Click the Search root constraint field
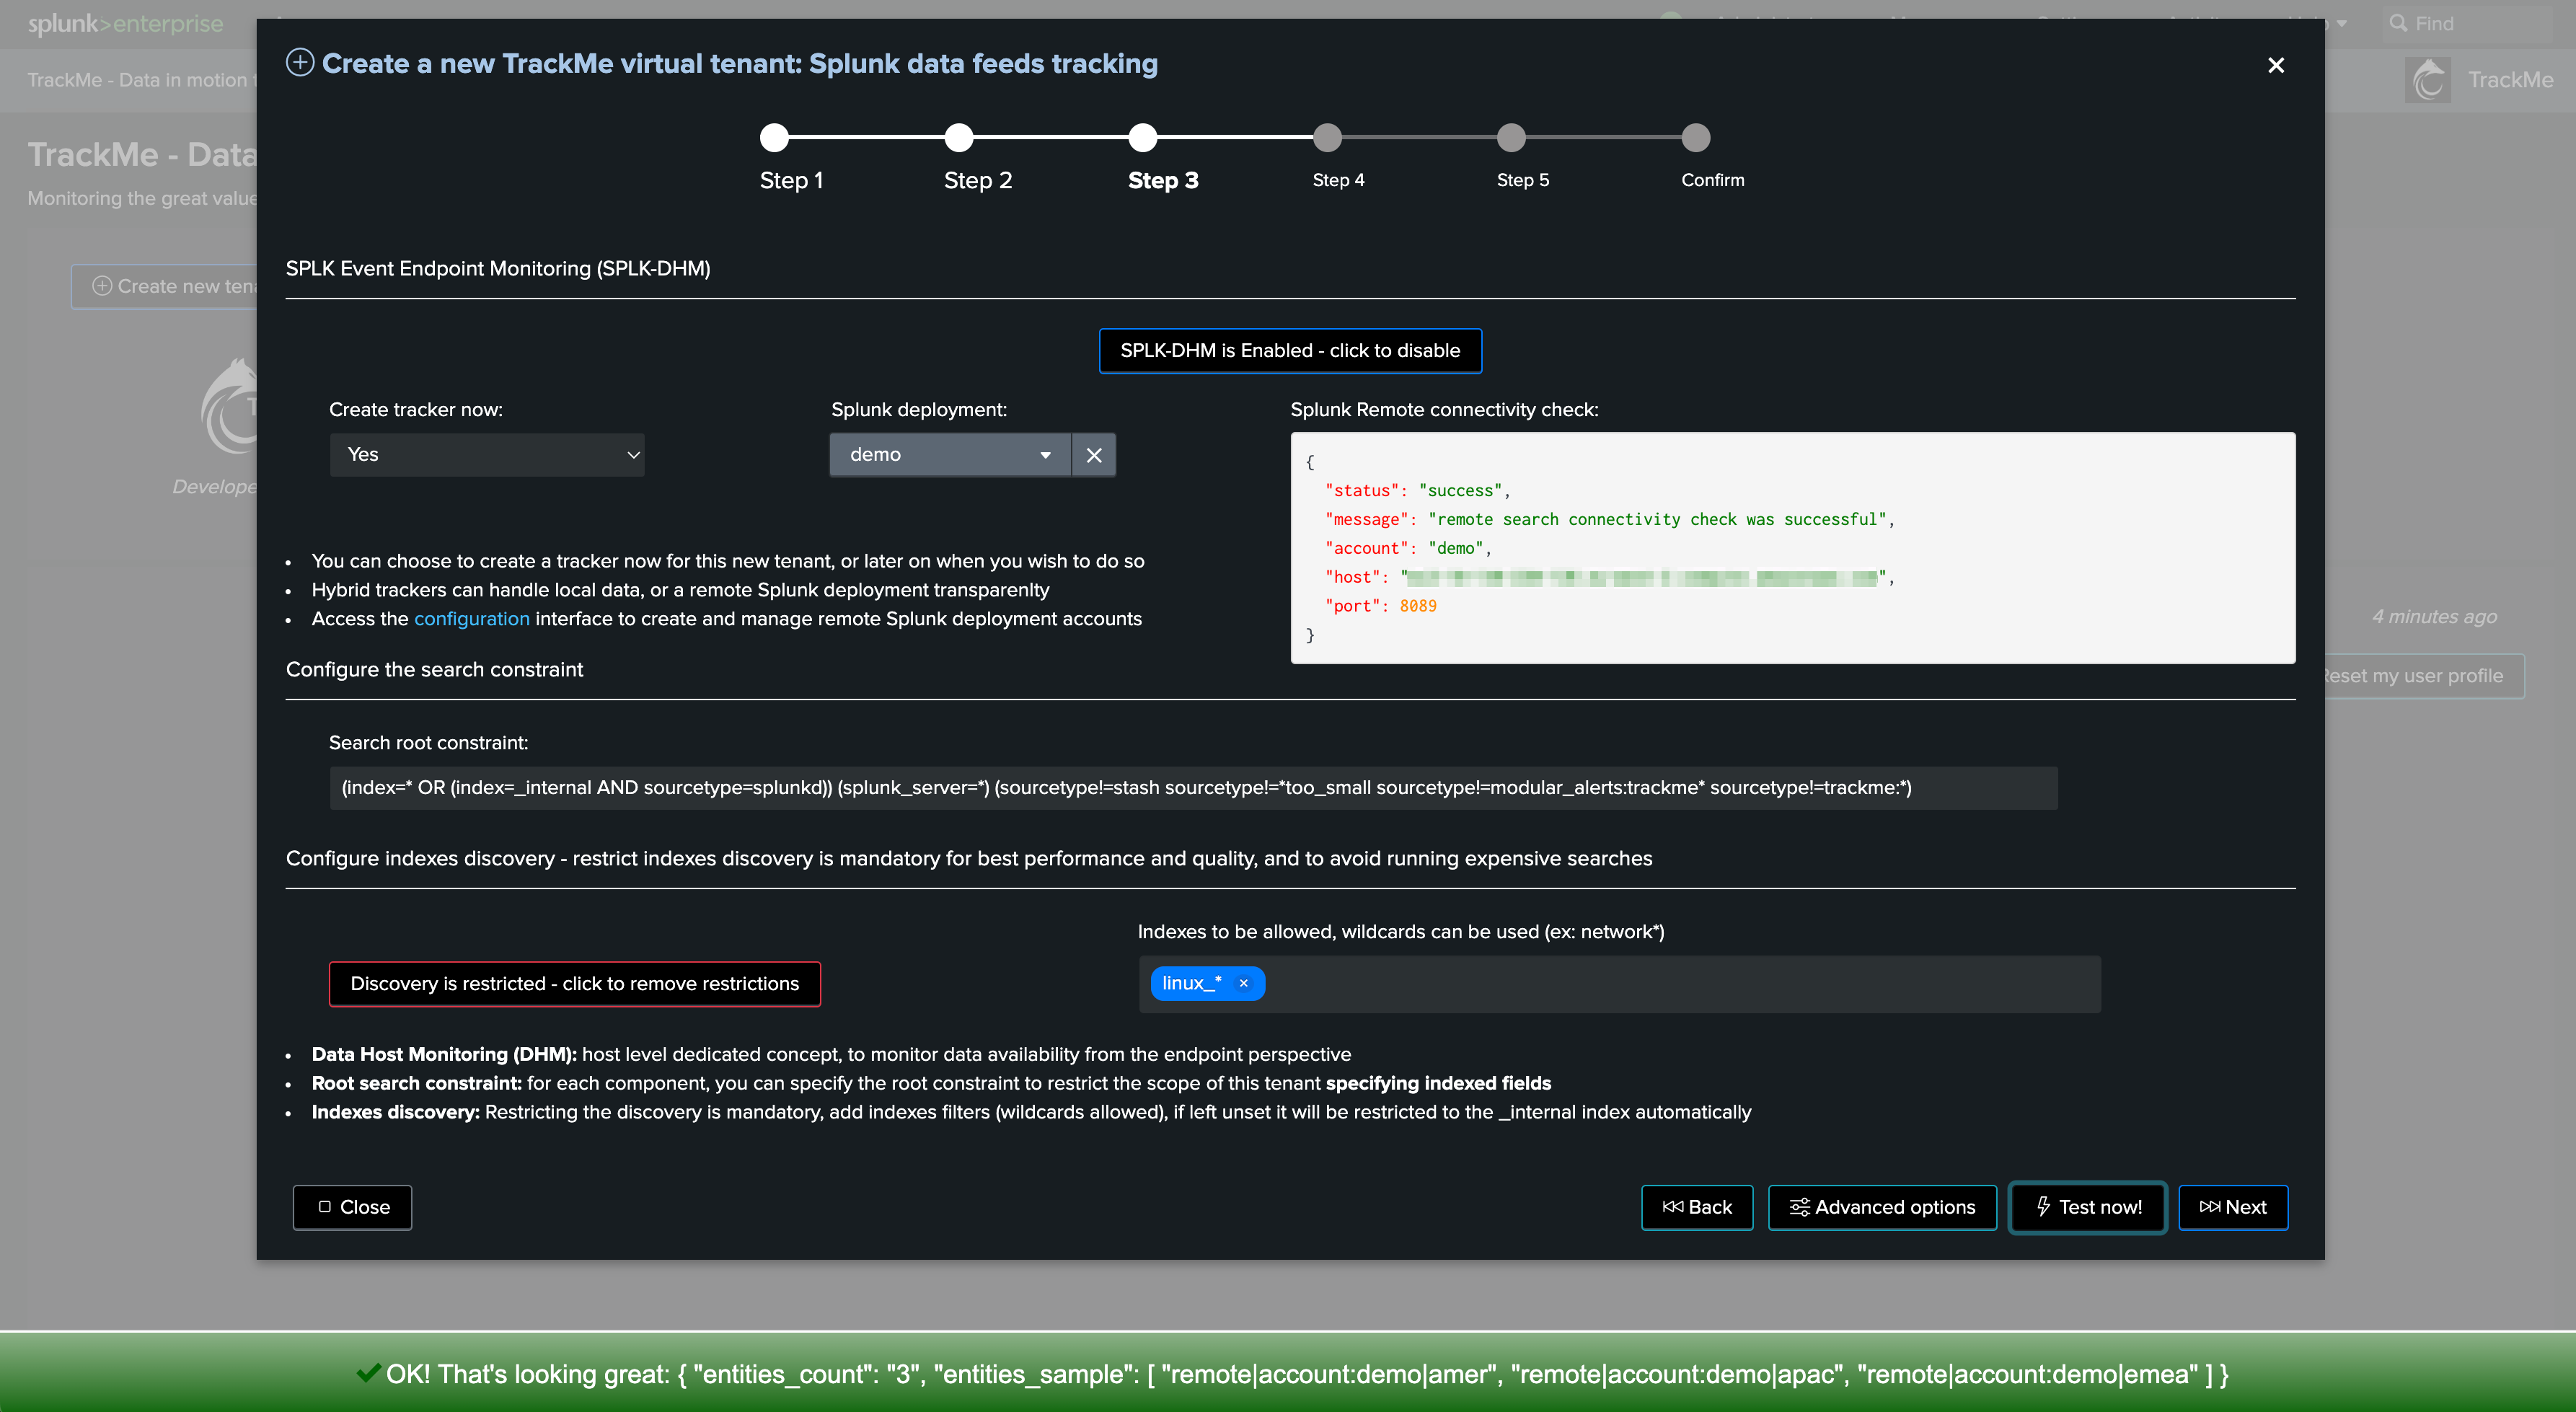 (x=1192, y=787)
